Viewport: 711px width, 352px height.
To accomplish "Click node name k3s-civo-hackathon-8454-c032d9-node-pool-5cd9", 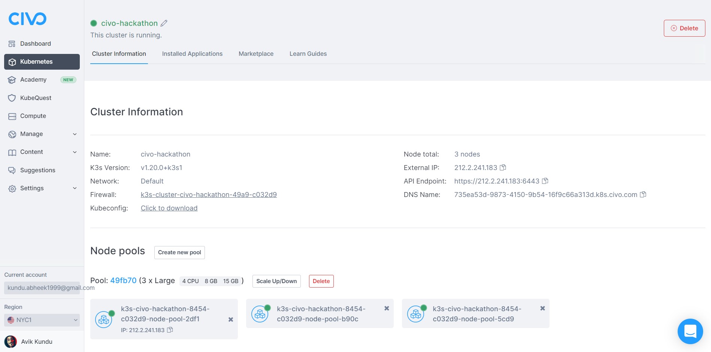I will pyautogui.click(x=477, y=314).
